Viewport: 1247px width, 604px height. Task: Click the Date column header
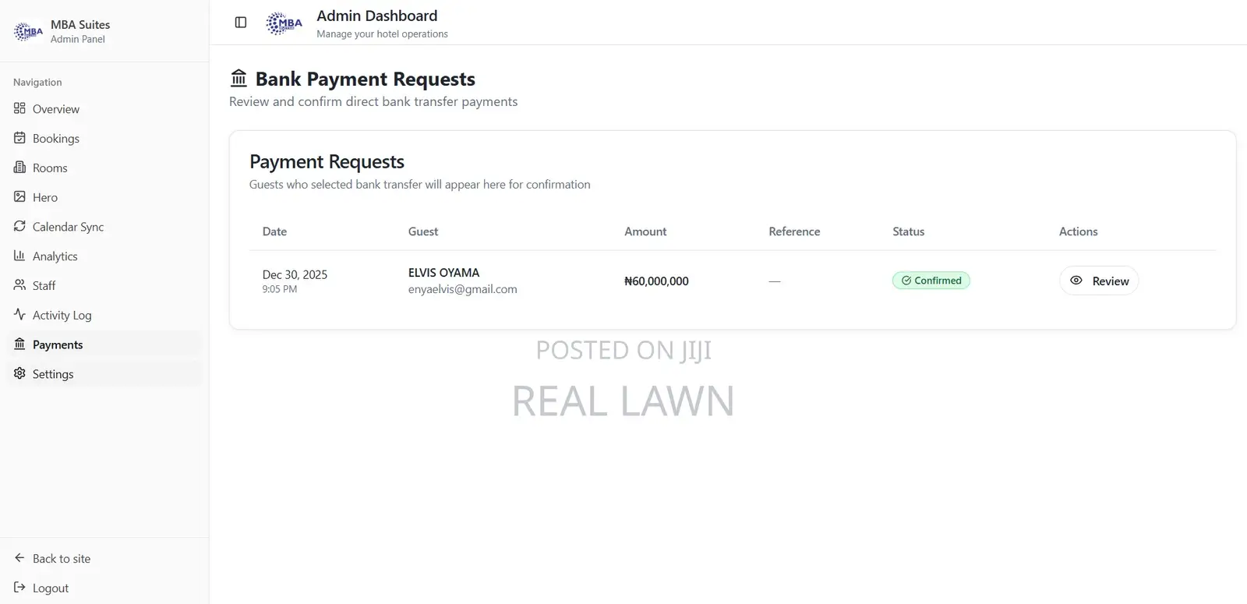coord(274,231)
